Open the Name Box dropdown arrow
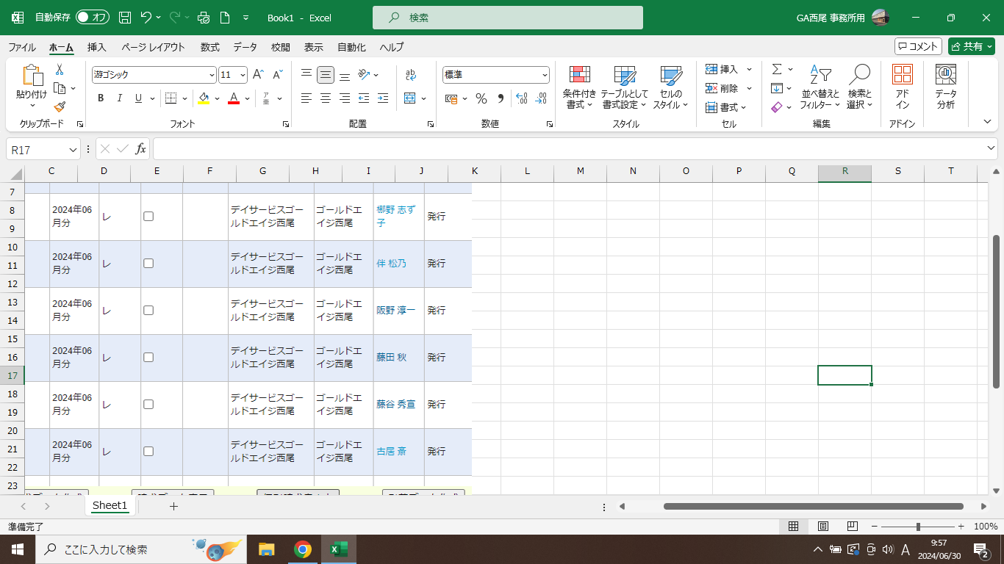The image size is (1004, 564). tap(73, 150)
